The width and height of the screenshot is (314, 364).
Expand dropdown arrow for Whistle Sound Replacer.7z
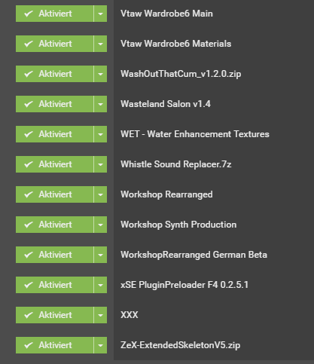(100, 164)
